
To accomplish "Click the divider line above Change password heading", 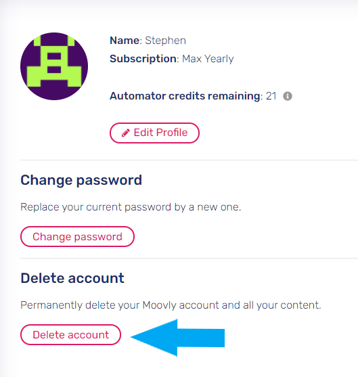I will pyautogui.click(x=189, y=160).
